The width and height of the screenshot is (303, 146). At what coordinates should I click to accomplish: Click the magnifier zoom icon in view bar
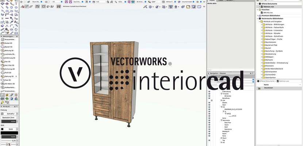point(116,2)
